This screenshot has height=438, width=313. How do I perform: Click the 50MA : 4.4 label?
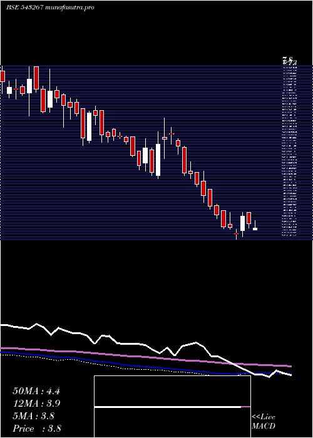pos(36,391)
